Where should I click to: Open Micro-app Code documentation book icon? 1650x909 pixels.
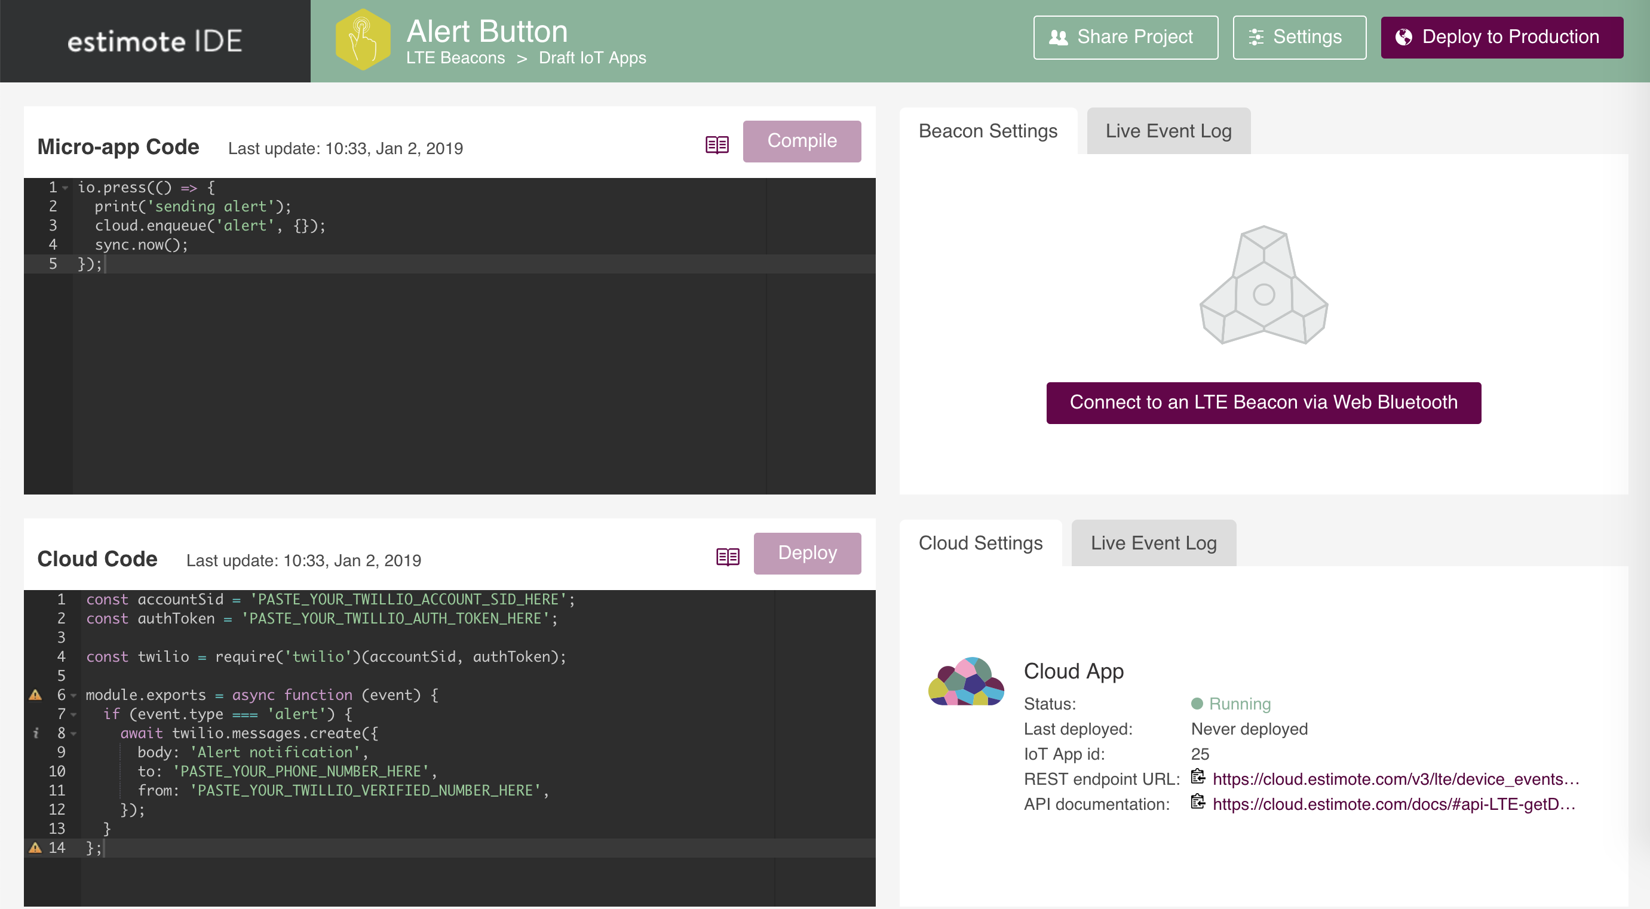point(717,145)
